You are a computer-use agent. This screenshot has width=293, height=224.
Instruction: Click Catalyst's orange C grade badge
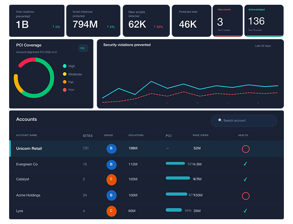(111, 179)
